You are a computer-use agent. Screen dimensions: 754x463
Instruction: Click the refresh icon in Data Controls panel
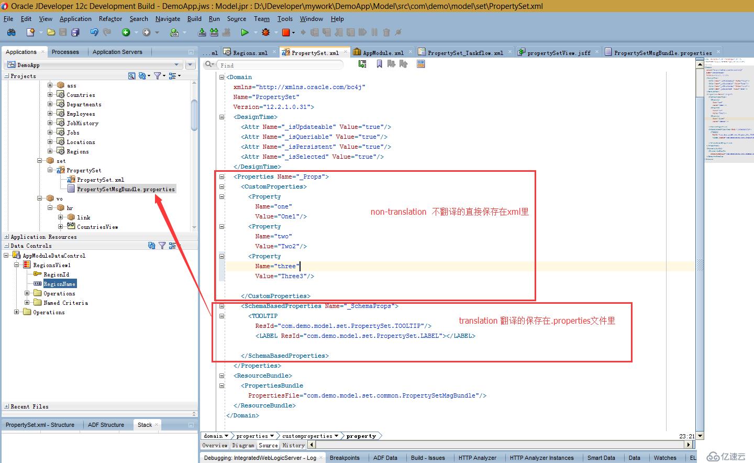[151, 246]
